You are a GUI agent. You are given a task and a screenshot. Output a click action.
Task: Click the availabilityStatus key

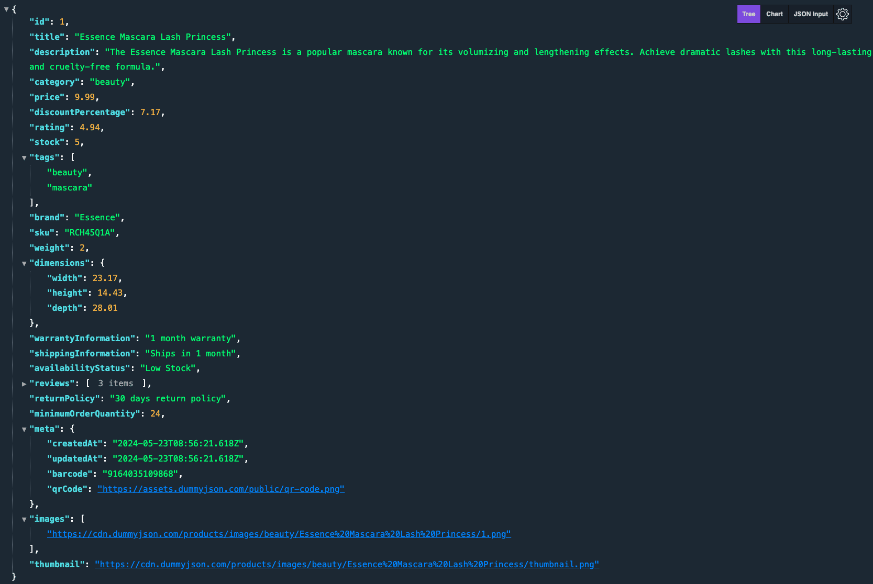pos(80,368)
